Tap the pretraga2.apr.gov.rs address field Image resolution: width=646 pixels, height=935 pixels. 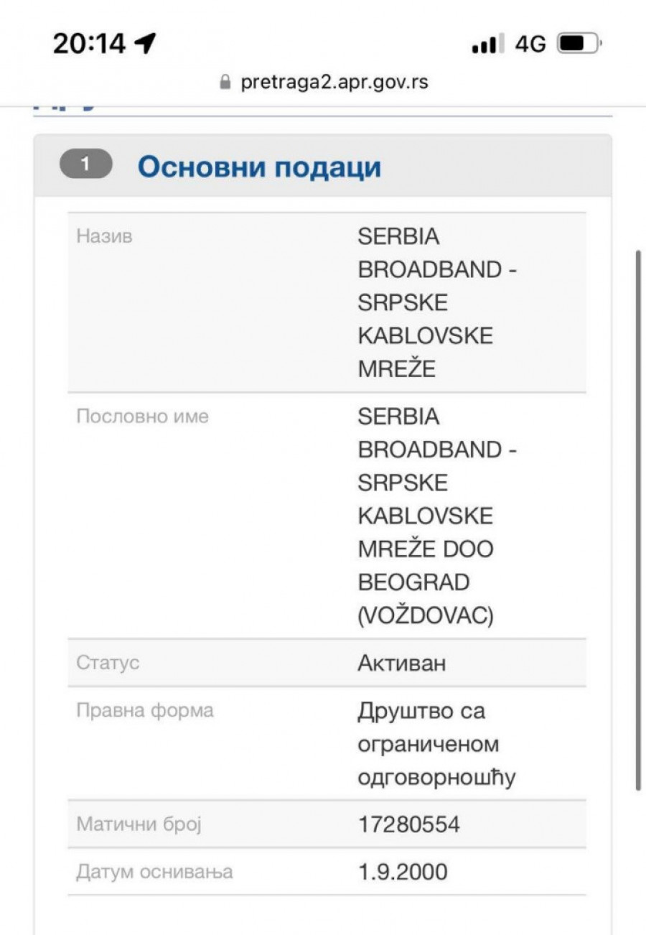(x=334, y=83)
